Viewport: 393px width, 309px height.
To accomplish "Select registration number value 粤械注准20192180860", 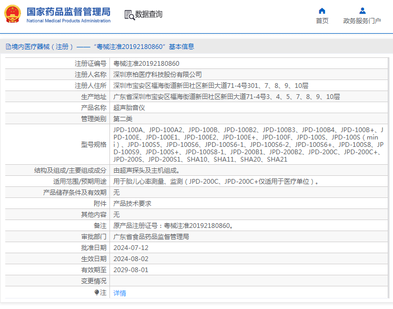I will 146,64.
